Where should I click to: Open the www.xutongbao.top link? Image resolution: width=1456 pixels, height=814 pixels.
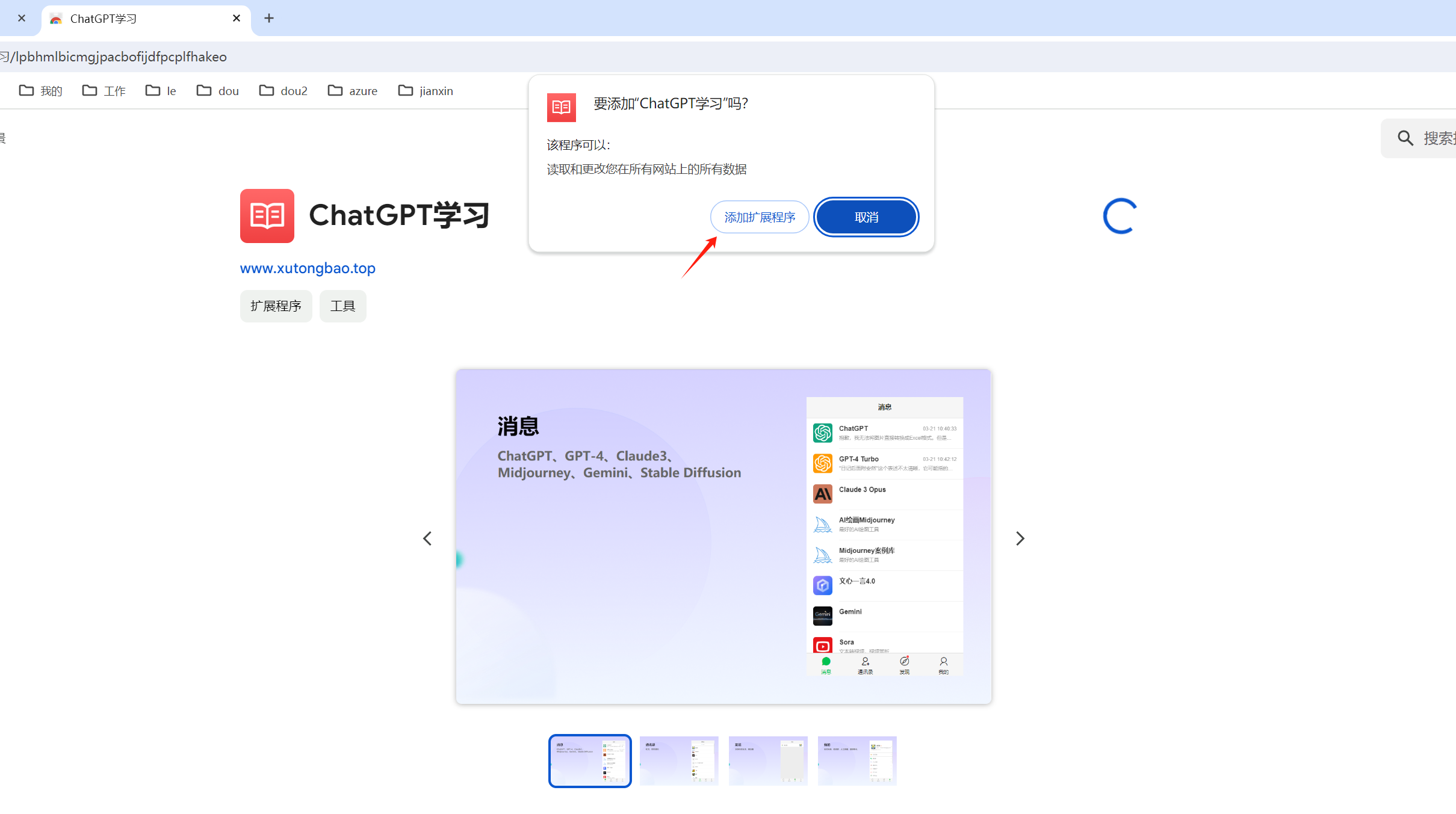click(308, 268)
